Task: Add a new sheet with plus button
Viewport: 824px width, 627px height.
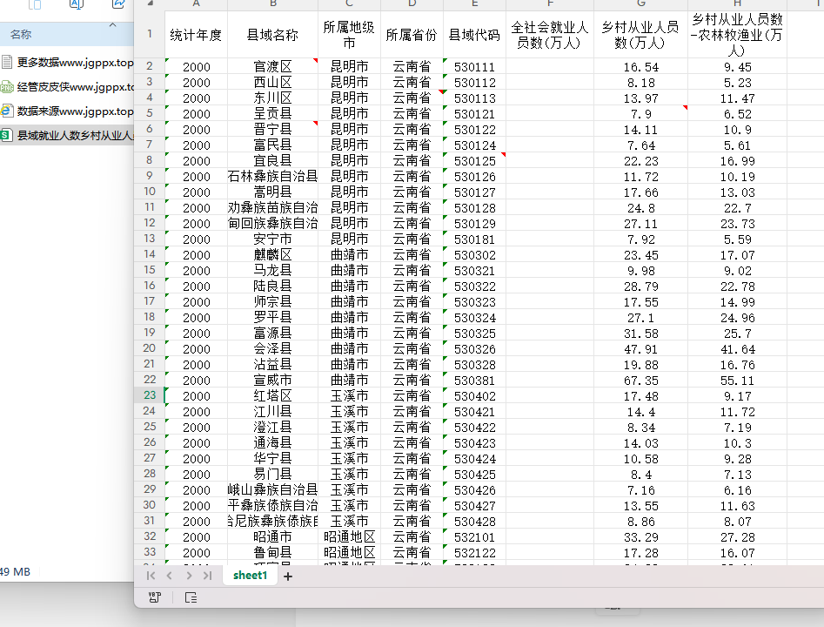Action: [x=287, y=576]
